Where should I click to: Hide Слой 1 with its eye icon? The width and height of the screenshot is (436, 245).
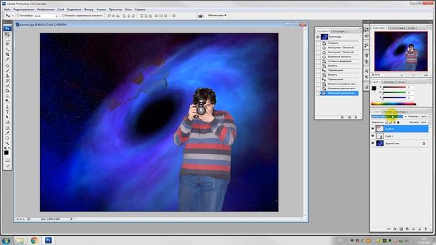click(373, 136)
